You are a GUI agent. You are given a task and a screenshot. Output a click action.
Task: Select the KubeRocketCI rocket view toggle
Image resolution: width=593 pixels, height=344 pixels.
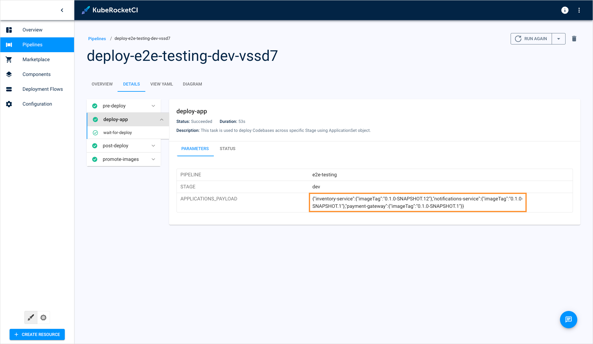click(31, 317)
